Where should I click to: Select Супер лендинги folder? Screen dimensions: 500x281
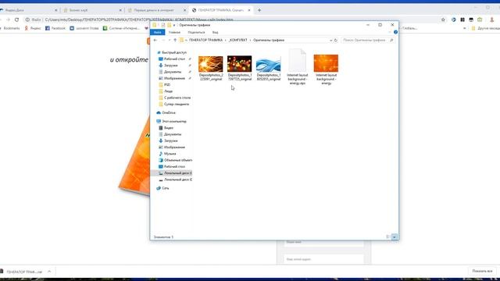pyautogui.click(x=177, y=104)
